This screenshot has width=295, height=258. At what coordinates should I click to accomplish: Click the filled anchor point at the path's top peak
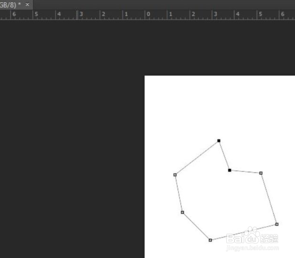[x=219, y=141]
